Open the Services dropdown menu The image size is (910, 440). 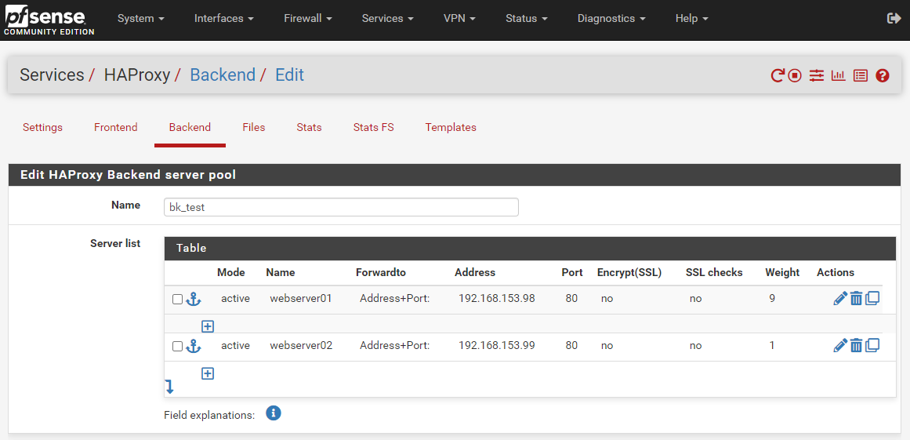[388, 19]
